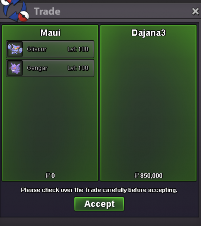Click Maui's 0 money amount
201x226 pixels.
point(53,176)
